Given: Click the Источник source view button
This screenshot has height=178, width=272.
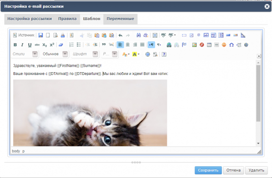Looking at the screenshot, I should [x=24, y=35].
